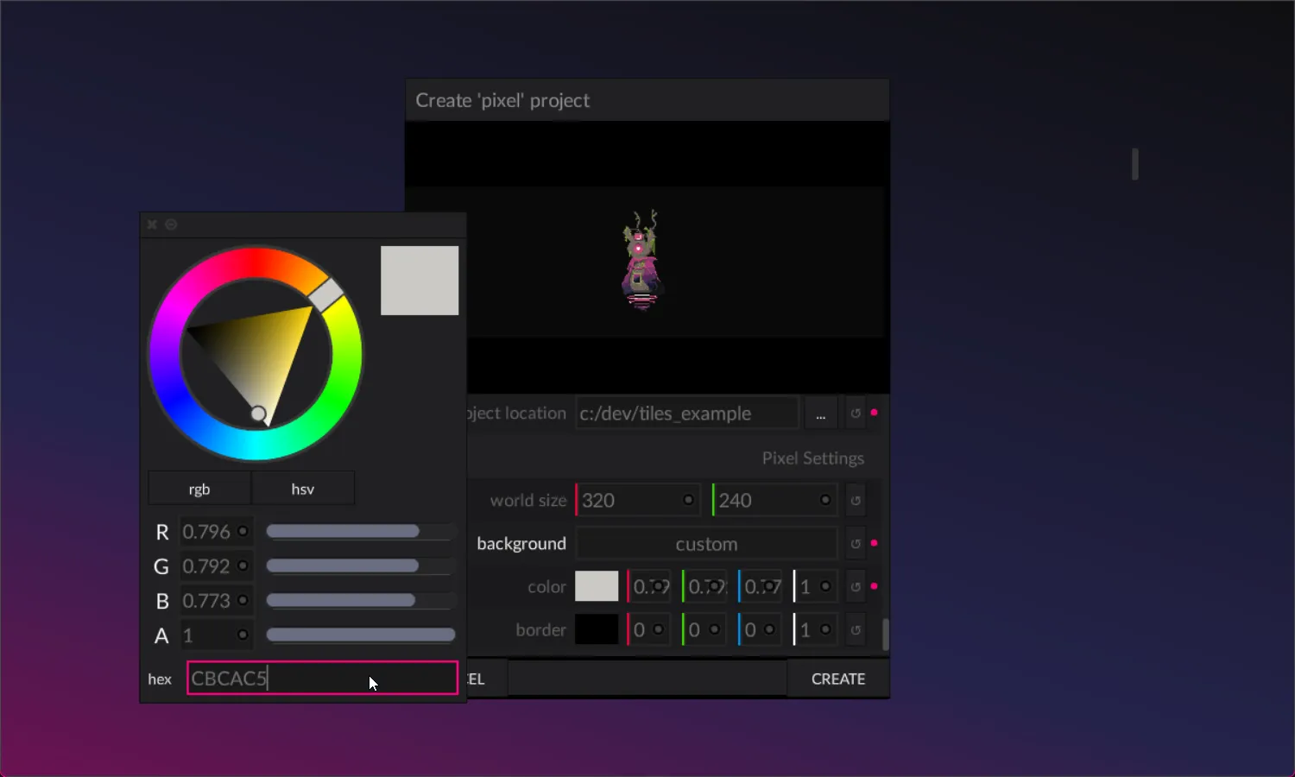1295x777 pixels.
Task: Click the hex color input field
Action: pyautogui.click(x=321, y=679)
